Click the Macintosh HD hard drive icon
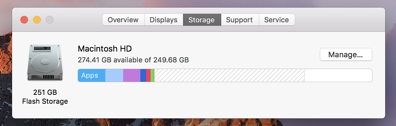The image size is (396, 126). [45, 63]
